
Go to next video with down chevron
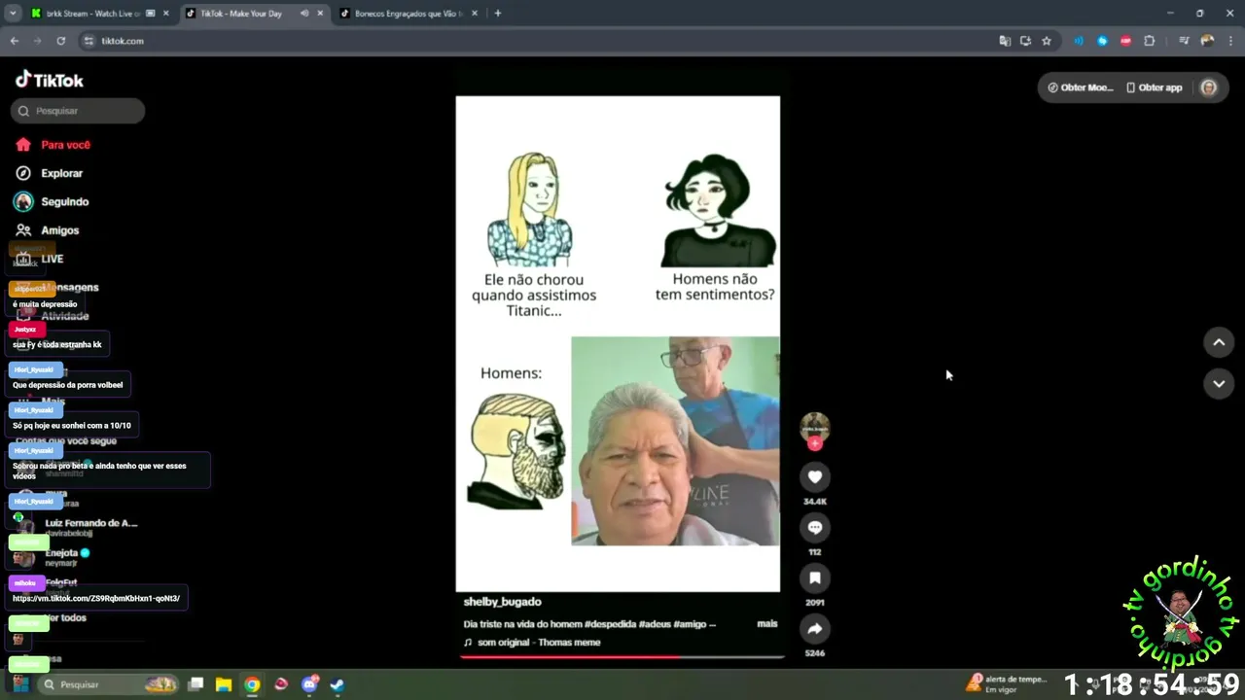pyautogui.click(x=1219, y=383)
